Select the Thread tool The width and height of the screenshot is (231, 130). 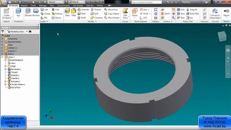(96, 10)
